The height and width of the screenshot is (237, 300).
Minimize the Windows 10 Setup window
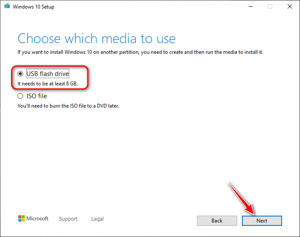(251, 6)
